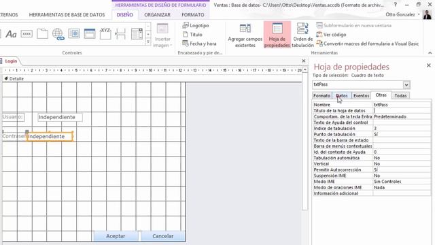Change Tabulación automática value No
Viewport: 435px width, 245px height.
(402, 158)
